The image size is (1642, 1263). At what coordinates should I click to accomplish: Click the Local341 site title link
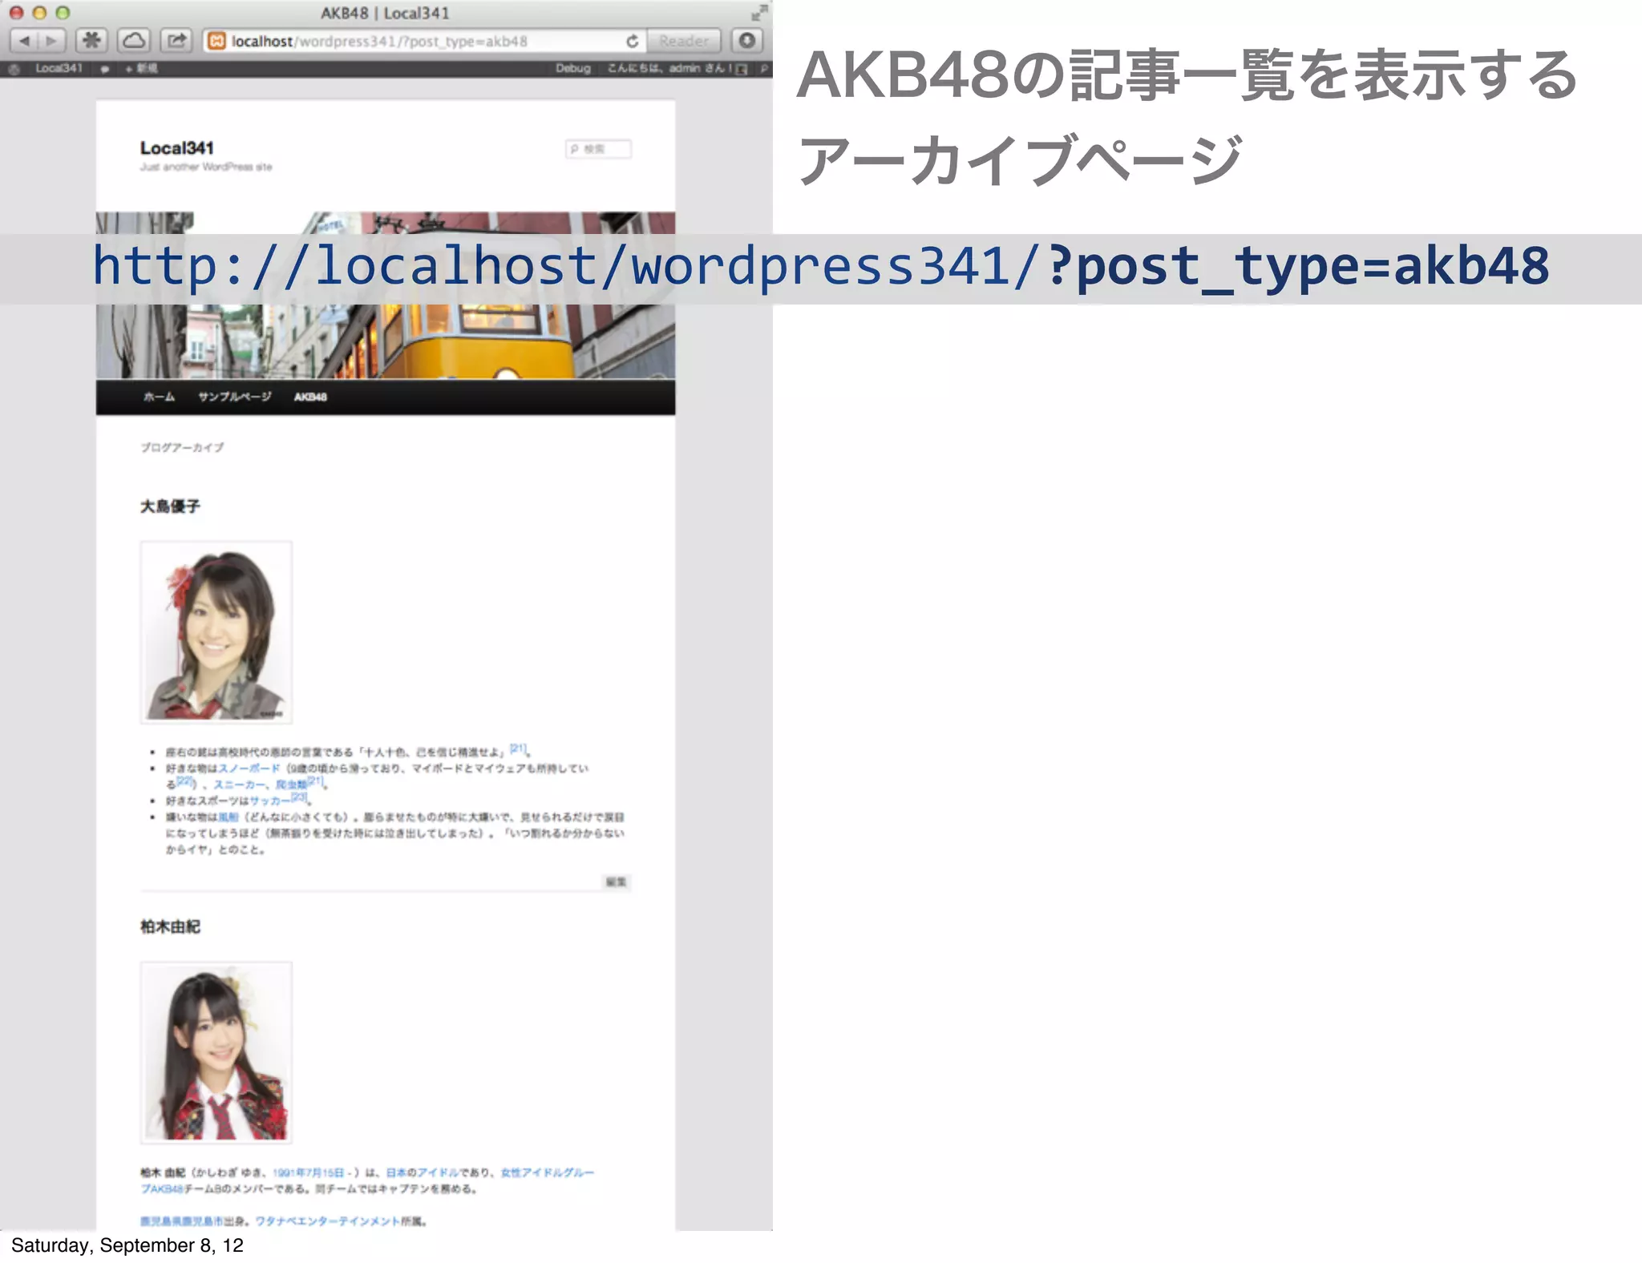[176, 148]
